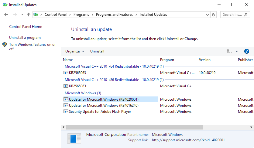Collapse the Visual C++ 2010 x64 Redistributable group
Viewport: 254px width, 148px height.
114,66
